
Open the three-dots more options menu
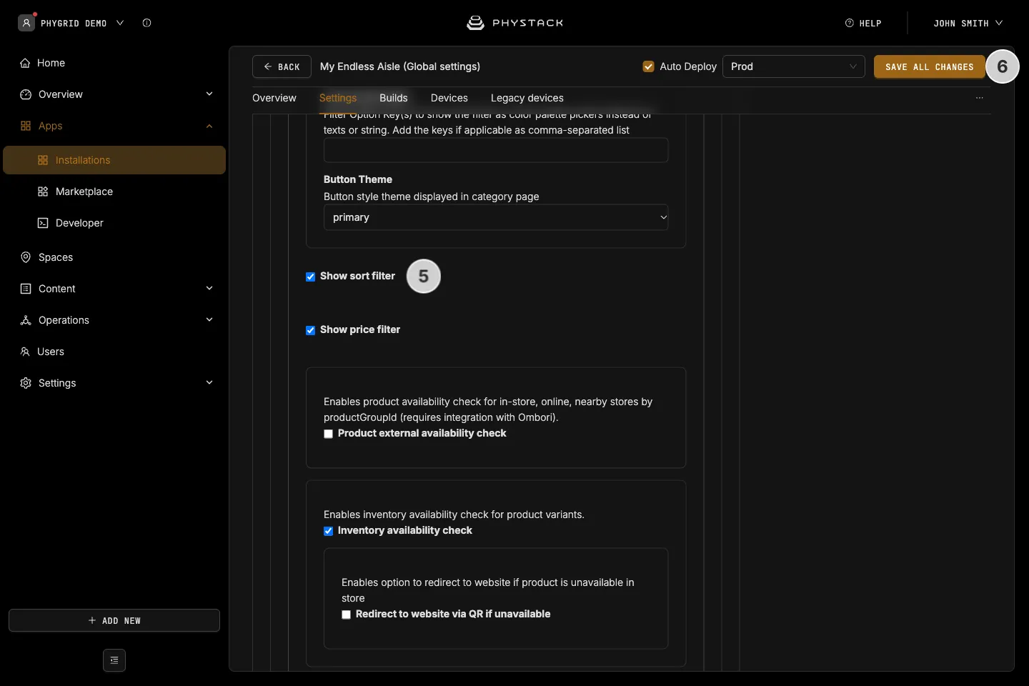click(980, 98)
